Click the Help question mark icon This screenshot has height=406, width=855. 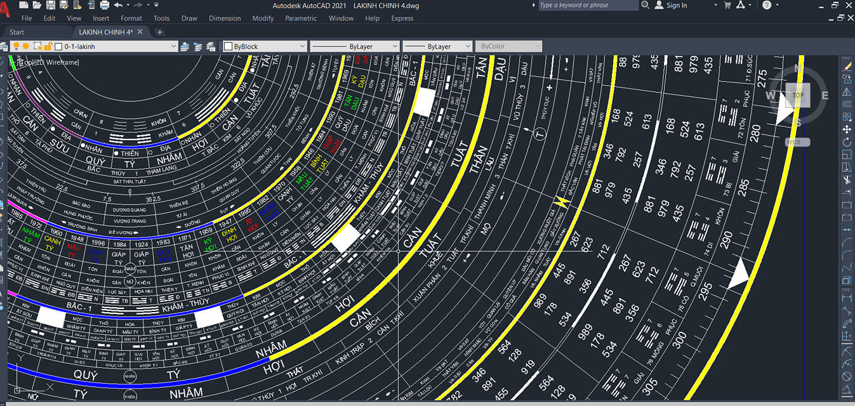tap(767, 5)
